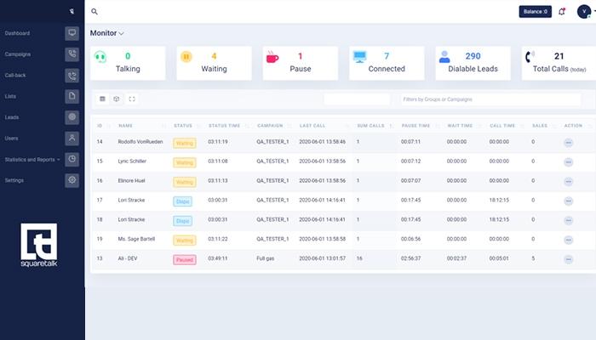This screenshot has width=596, height=340.
Task: Open Call-back in the sidebar
Action: click(x=15, y=76)
